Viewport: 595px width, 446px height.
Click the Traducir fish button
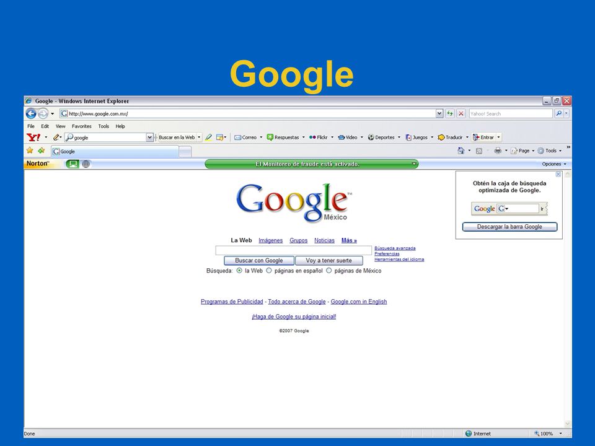point(450,138)
